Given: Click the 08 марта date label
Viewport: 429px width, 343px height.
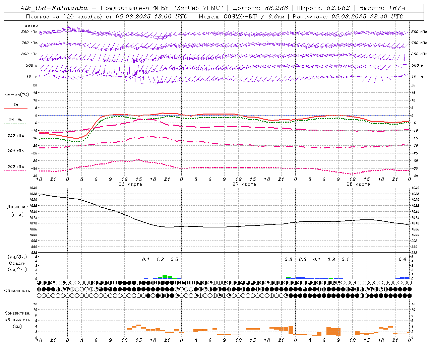Looking at the screenshot, I should coord(358,184).
